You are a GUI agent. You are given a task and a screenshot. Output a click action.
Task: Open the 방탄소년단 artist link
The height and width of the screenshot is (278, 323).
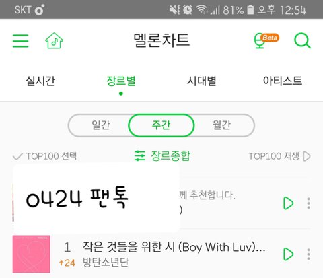(106, 262)
